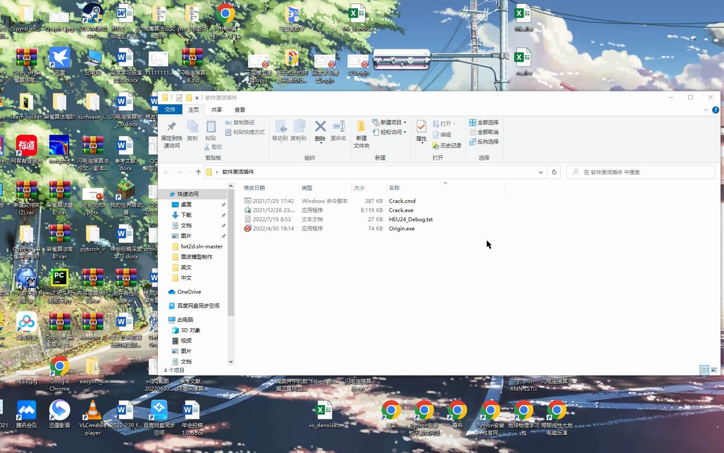The height and width of the screenshot is (453, 724).
Task: Click 粘贴快捷方式 in the ribbon
Action: [245, 132]
